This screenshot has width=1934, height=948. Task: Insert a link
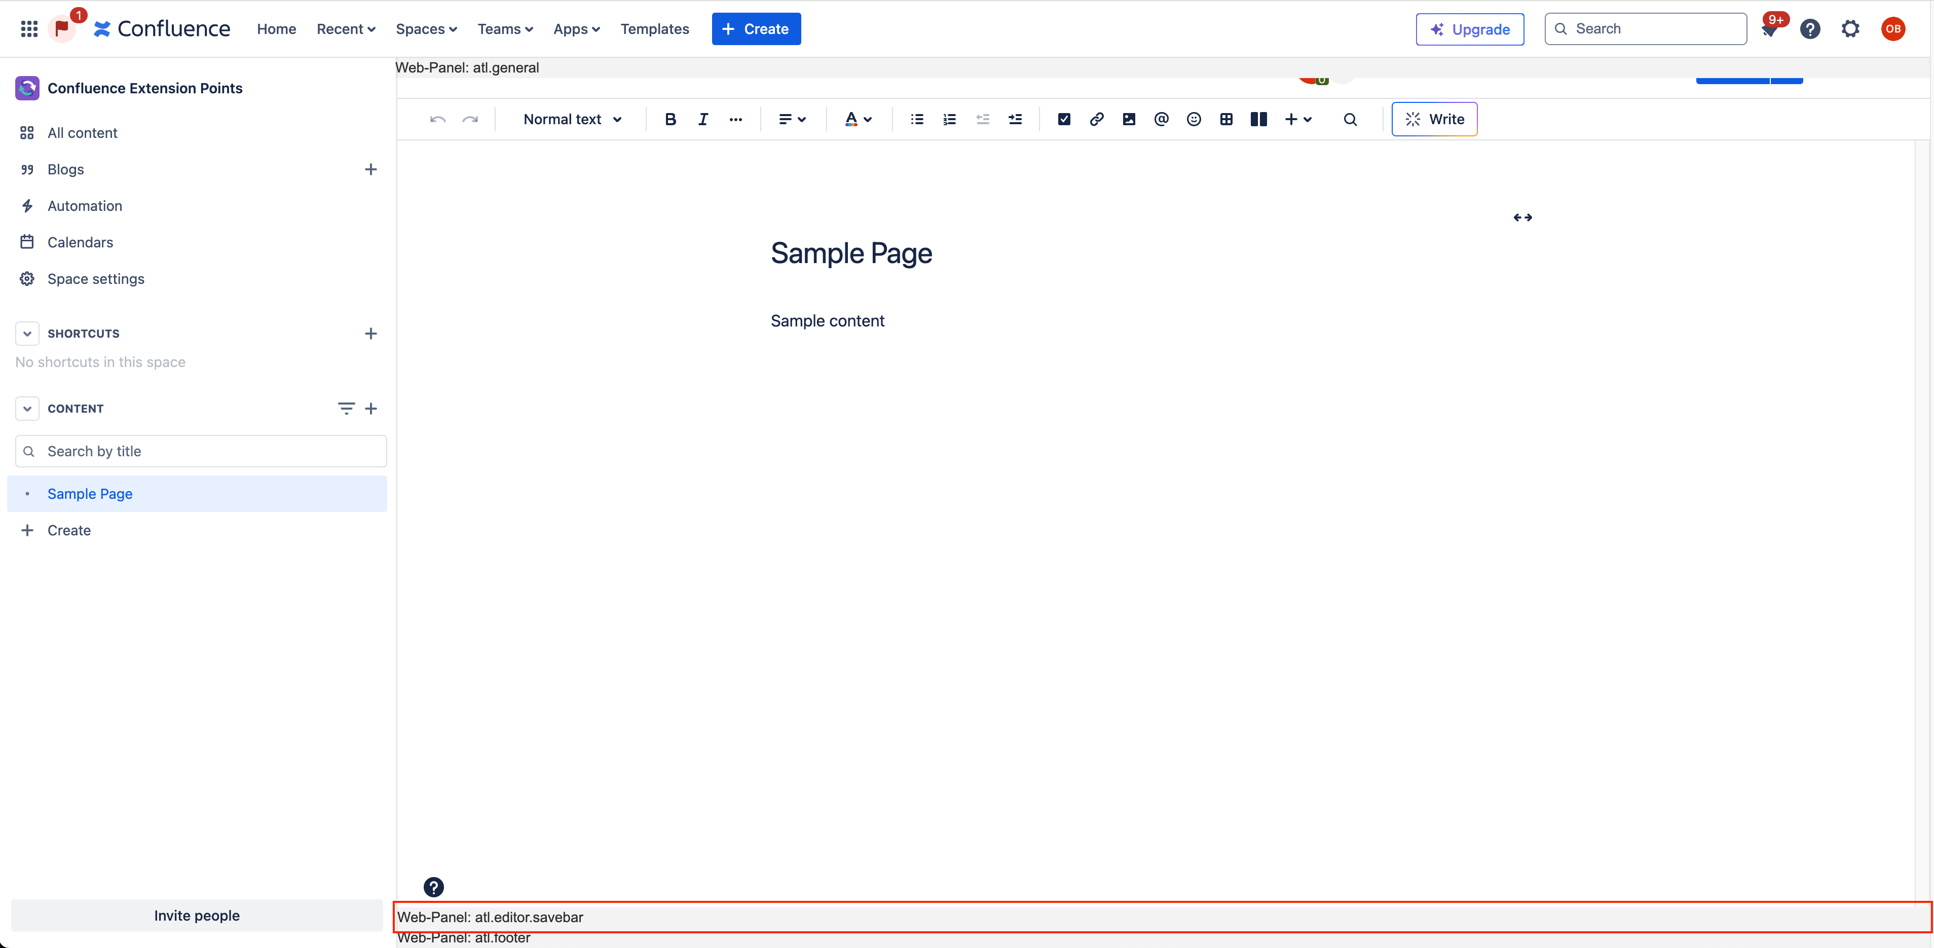1096,120
